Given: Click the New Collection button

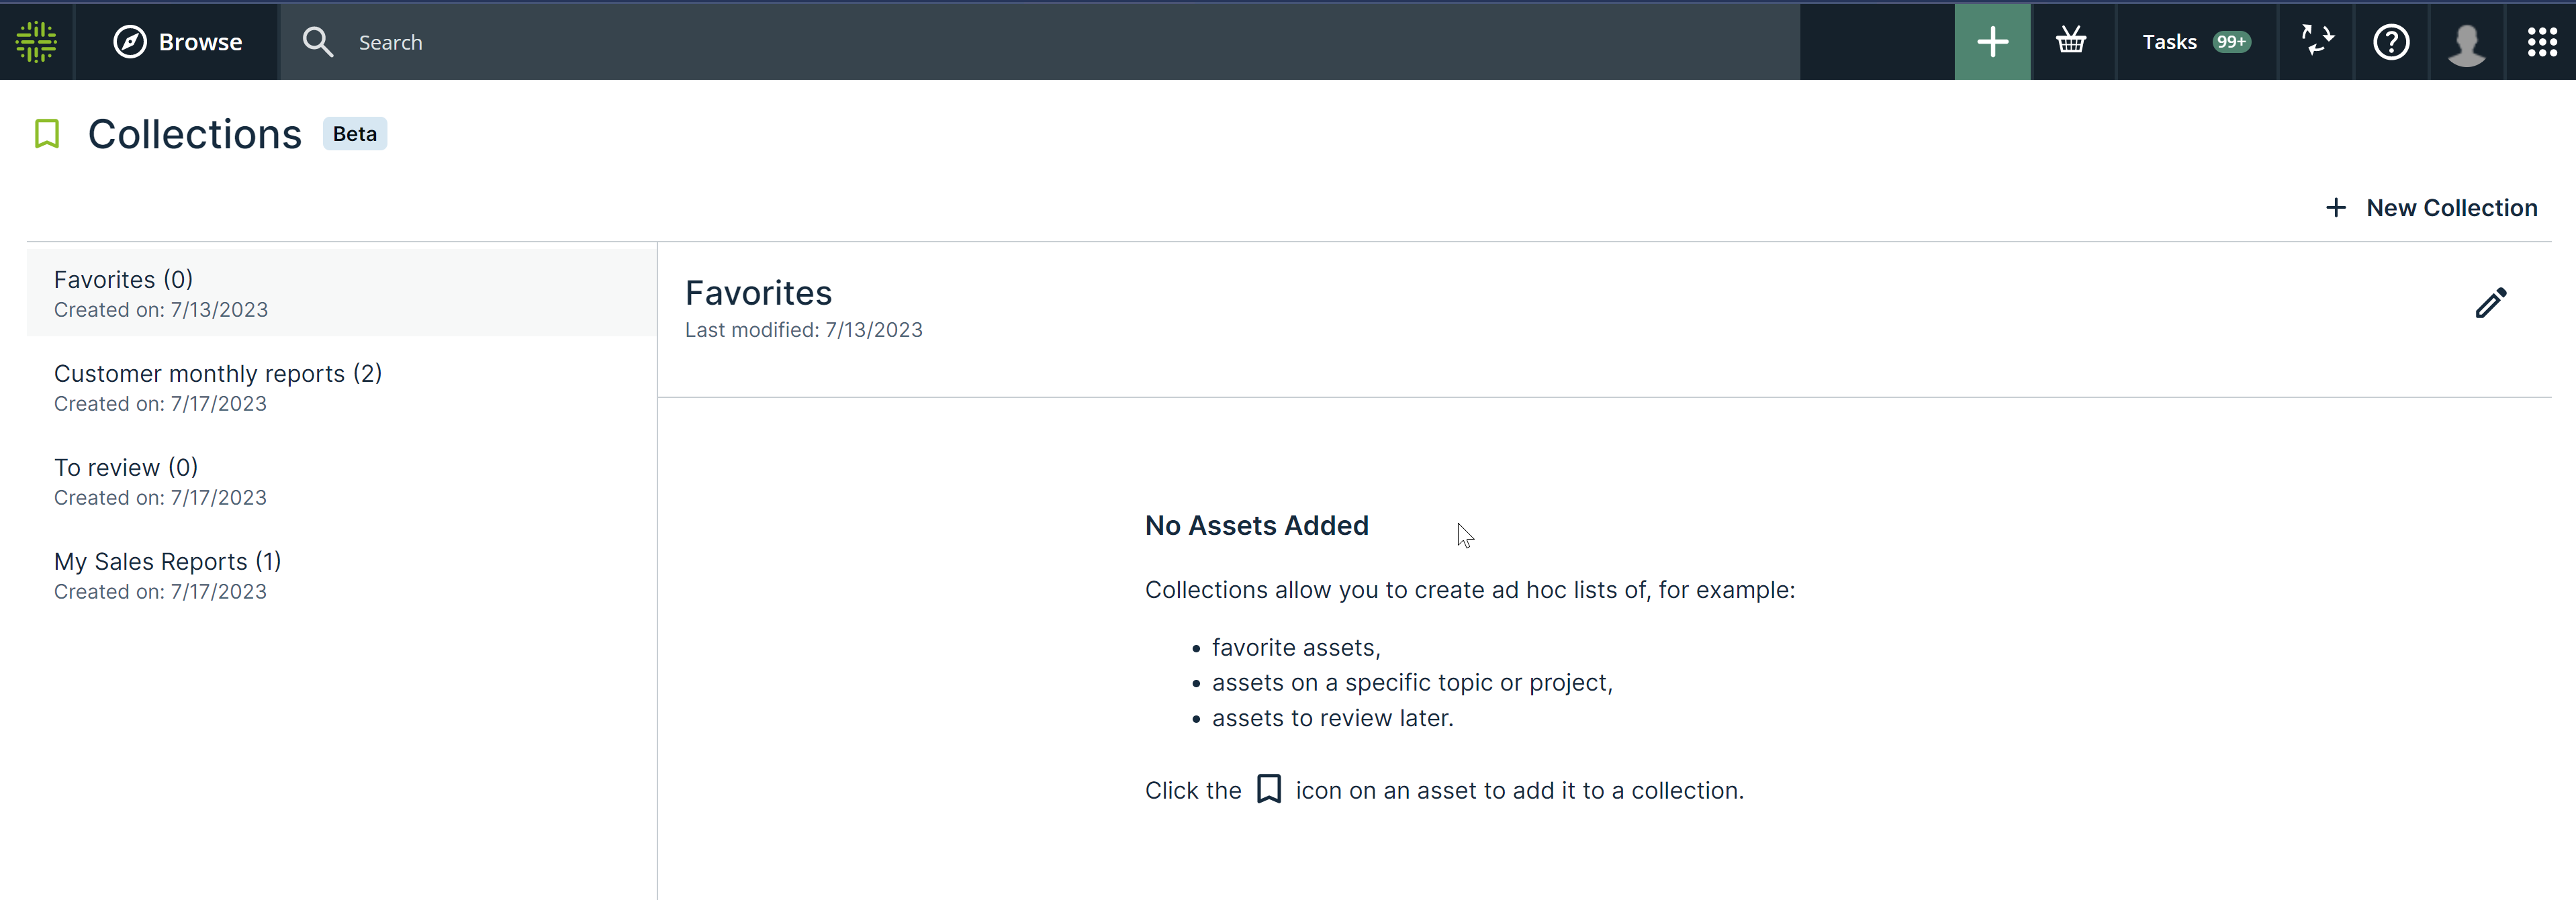Looking at the screenshot, I should tap(2432, 208).
